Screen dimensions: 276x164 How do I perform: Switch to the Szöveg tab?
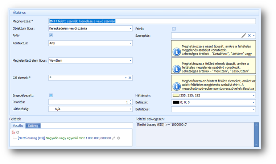tap(33, 126)
